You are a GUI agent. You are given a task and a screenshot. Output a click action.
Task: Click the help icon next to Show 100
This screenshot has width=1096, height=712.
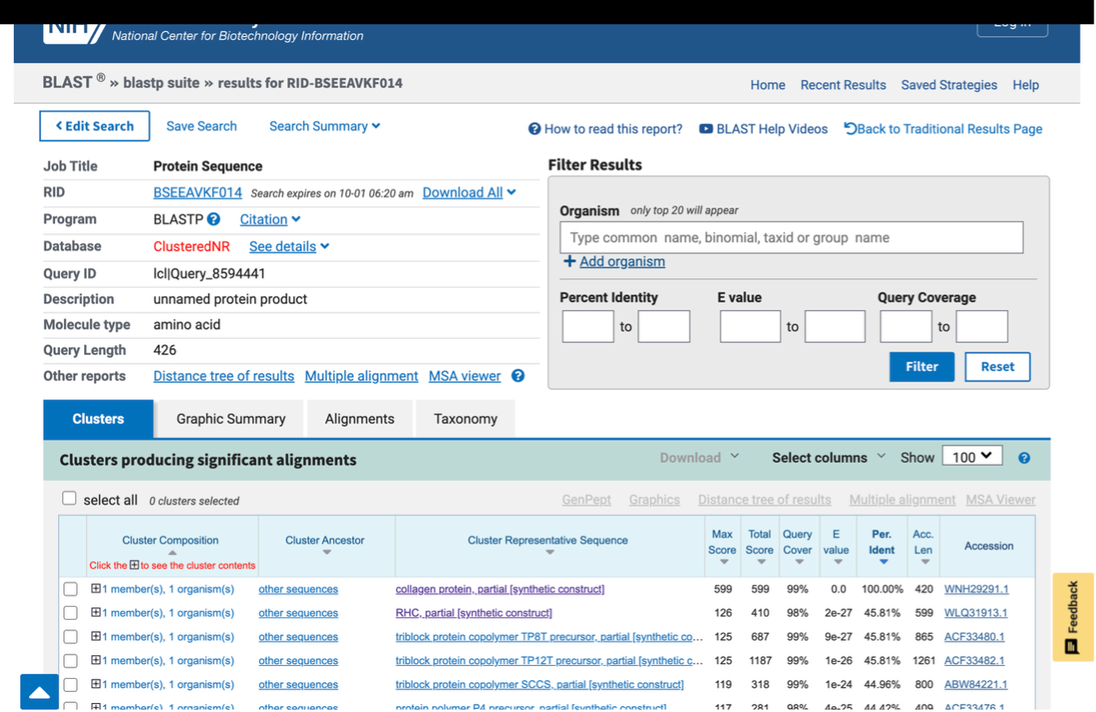pyautogui.click(x=1024, y=458)
